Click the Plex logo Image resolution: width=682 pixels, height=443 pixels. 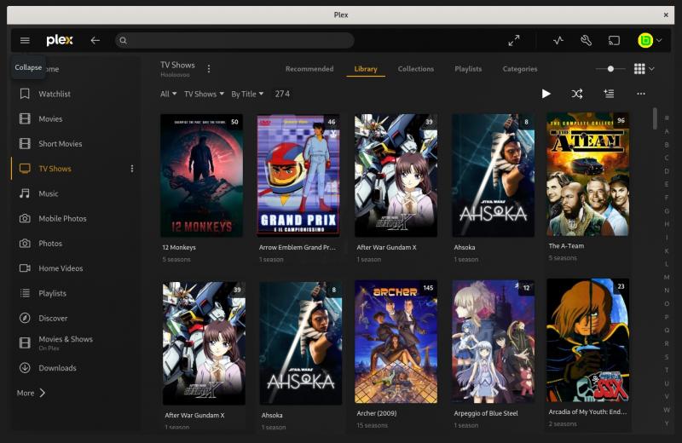(x=60, y=40)
